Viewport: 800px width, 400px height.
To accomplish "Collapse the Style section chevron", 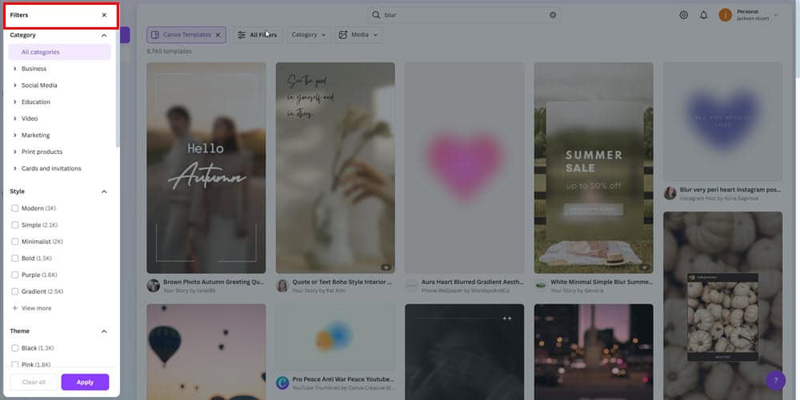I will [104, 192].
